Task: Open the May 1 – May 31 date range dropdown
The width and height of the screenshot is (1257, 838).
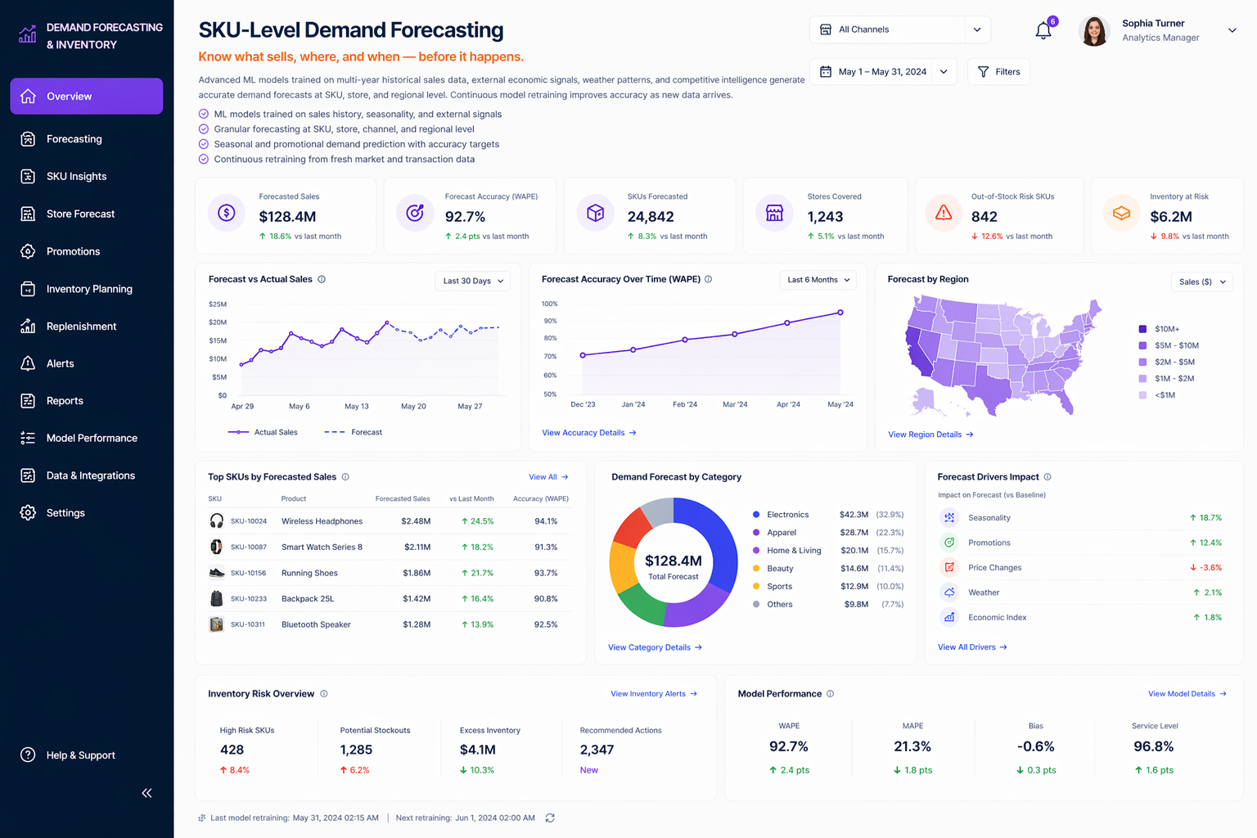Action: 883,71
